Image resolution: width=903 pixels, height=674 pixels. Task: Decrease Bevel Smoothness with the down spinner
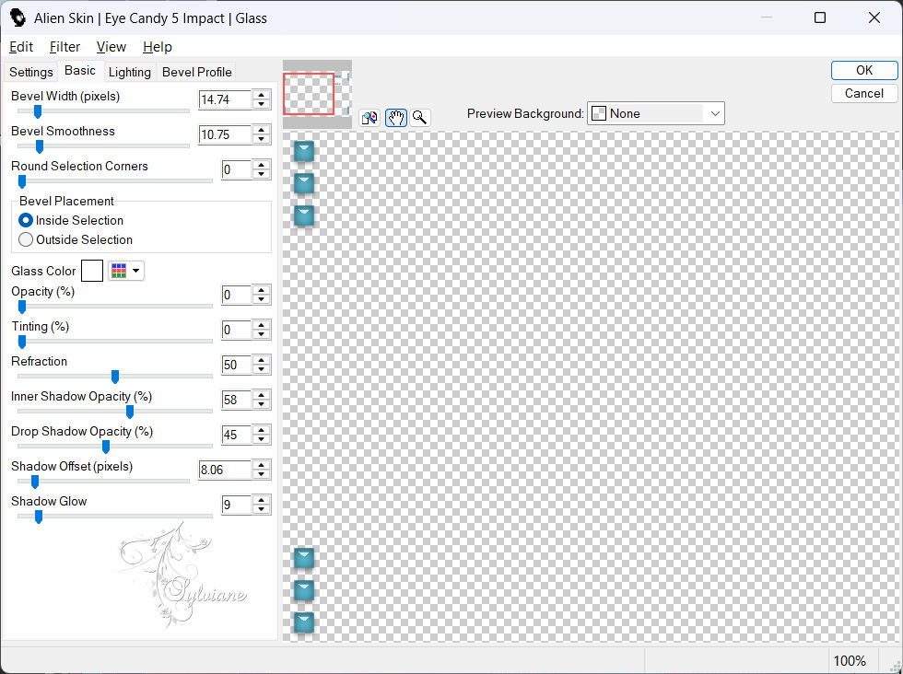(x=262, y=139)
